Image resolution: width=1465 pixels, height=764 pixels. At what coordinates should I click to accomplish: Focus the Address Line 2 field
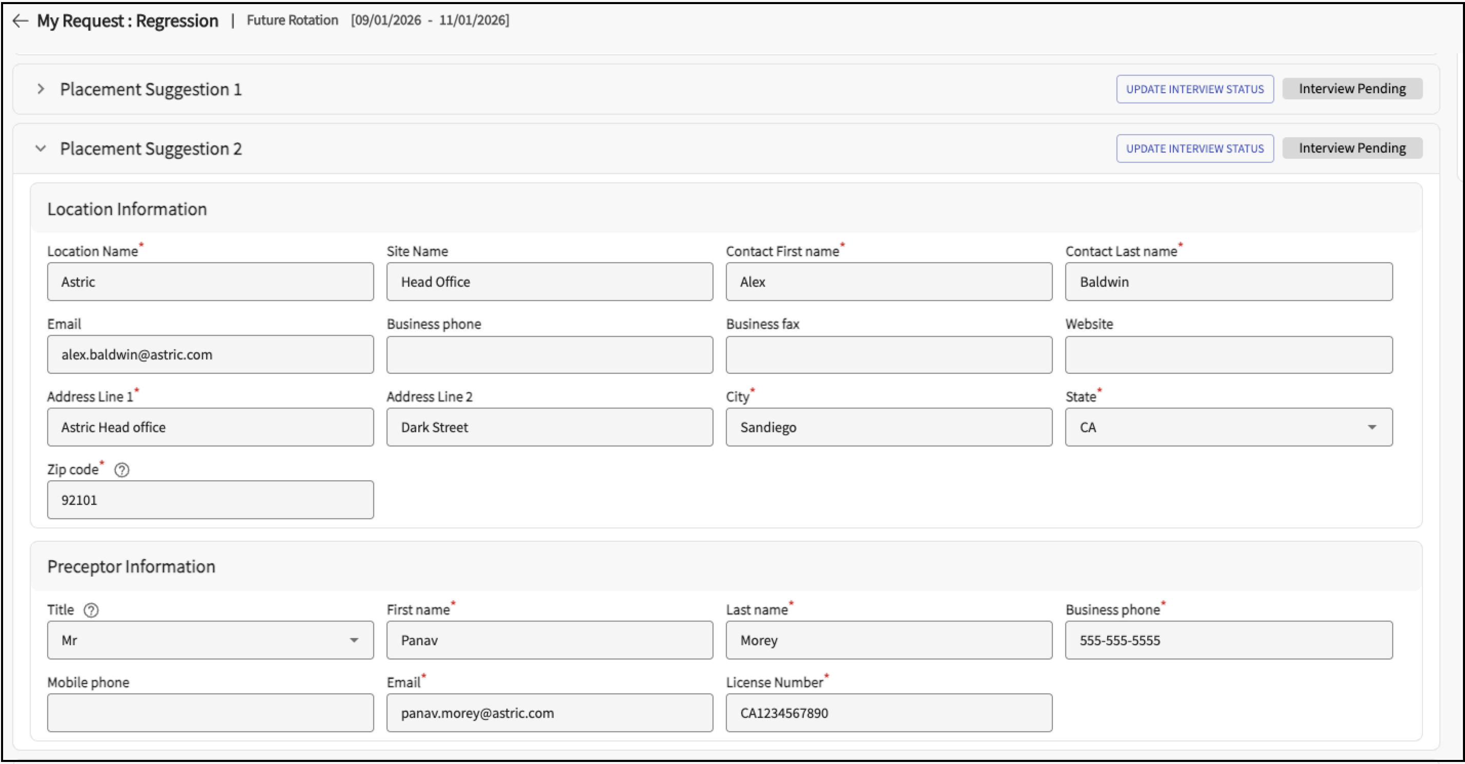[x=550, y=427]
